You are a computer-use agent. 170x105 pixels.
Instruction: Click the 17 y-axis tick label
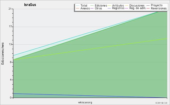pos(10,27)
